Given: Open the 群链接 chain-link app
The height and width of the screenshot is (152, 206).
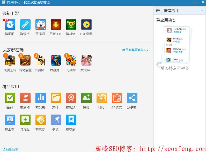Looking at the screenshot, I should point(25,25).
